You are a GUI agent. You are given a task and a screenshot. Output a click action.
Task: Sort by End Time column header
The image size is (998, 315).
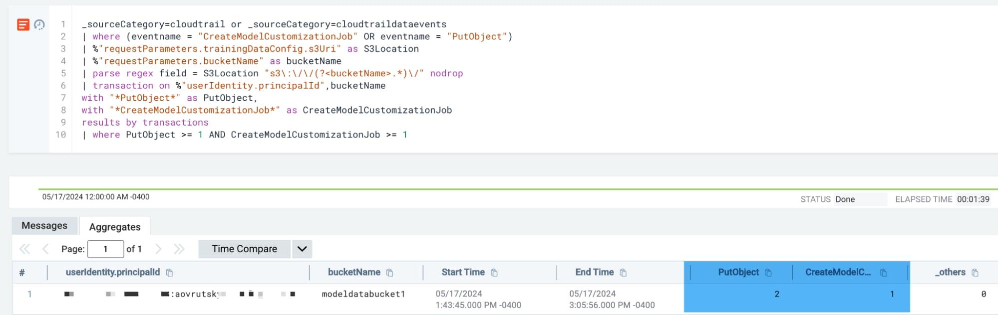594,272
